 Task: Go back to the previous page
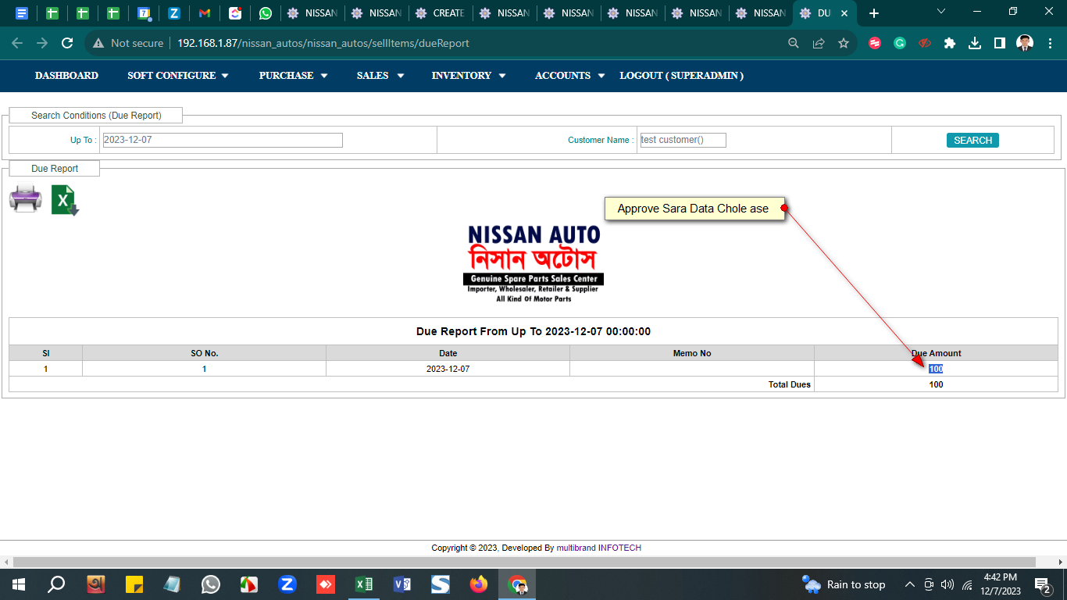coord(17,43)
